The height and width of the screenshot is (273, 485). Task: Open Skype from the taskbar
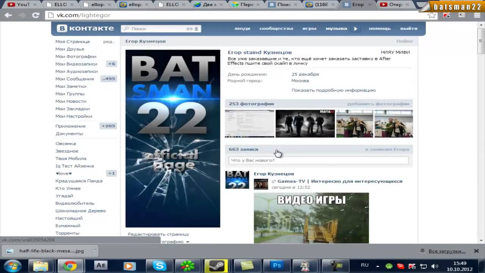pyautogui.click(x=160, y=266)
